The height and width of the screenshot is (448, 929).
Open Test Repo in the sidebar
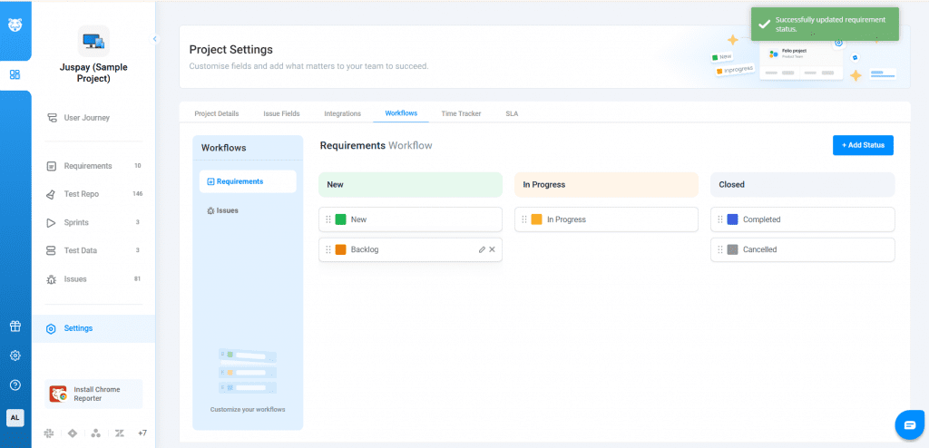pos(81,194)
